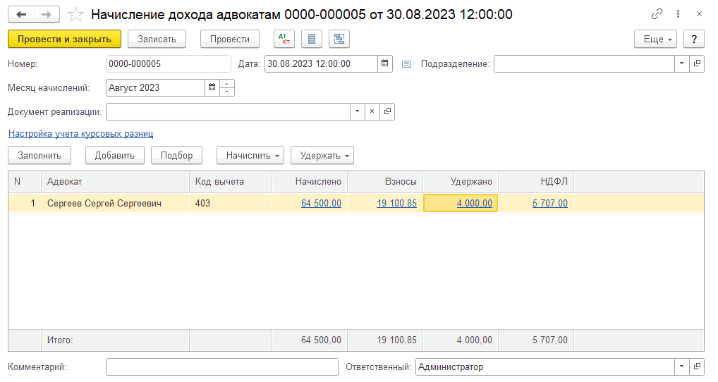718x382 pixels.
Task: Expand the Документ реализации dropdown
Action: click(x=358, y=111)
